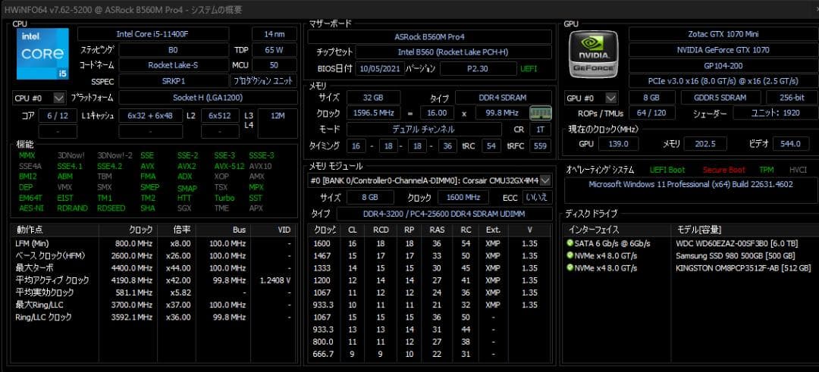The image size is (819, 372).
Task: Select the WDC WD60EZAZ drive row
Action: pos(690,243)
